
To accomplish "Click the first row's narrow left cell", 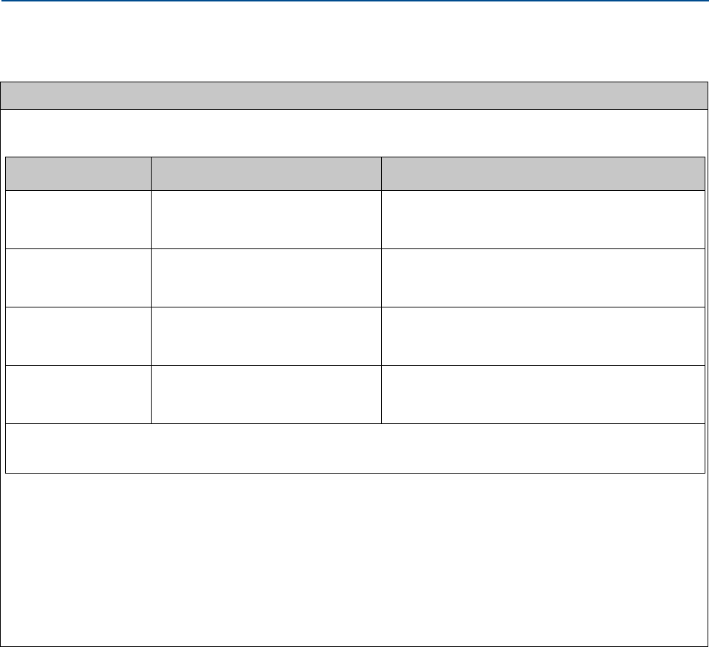I will [78, 219].
